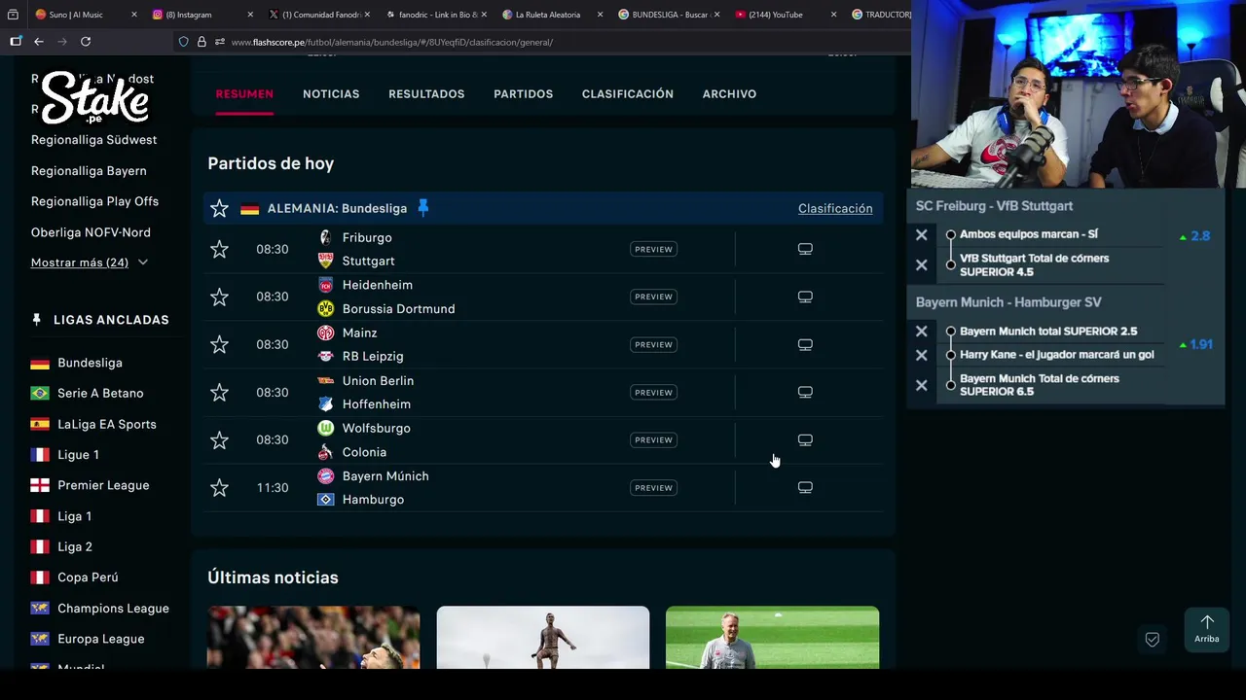Click the shield tracking protection icon
The image size is (1246, 700).
pyautogui.click(x=183, y=42)
